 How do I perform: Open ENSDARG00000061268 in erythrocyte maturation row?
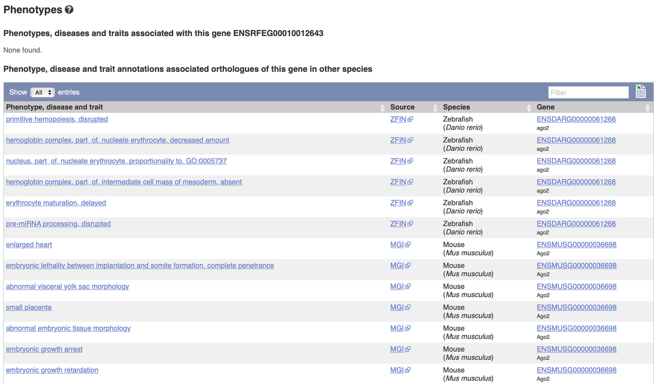coord(576,203)
